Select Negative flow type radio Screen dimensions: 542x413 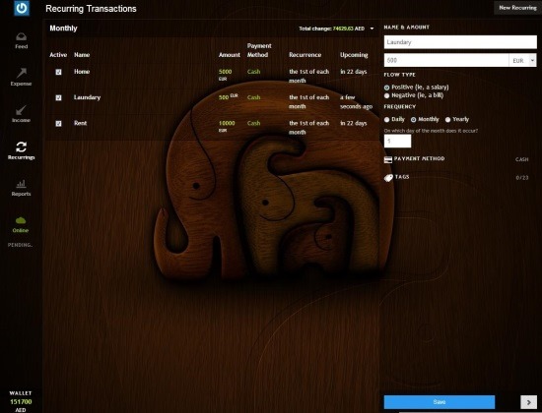click(387, 95)
